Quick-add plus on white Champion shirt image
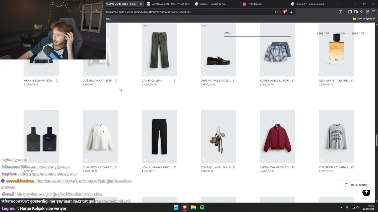378x212 pixels. 86,160
